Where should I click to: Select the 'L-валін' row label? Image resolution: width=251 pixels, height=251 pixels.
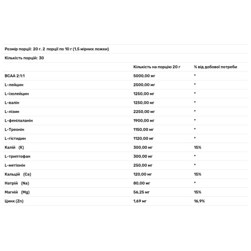[13, 102]
